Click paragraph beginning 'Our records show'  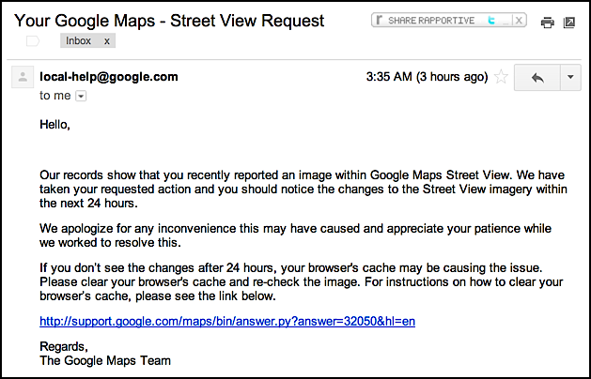pos(303,189)
